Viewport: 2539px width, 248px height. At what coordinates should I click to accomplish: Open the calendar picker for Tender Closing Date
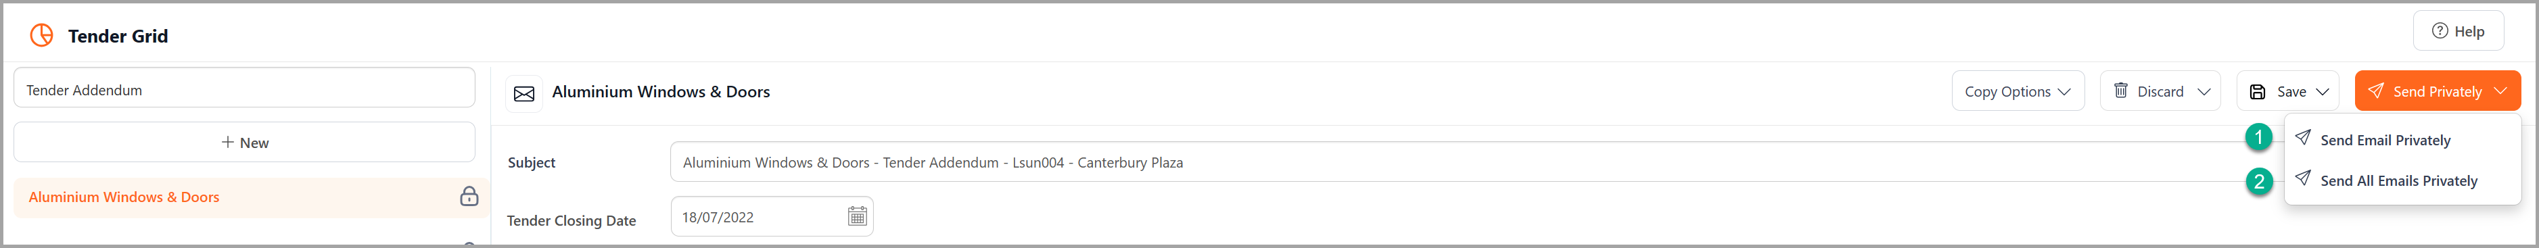858,216
